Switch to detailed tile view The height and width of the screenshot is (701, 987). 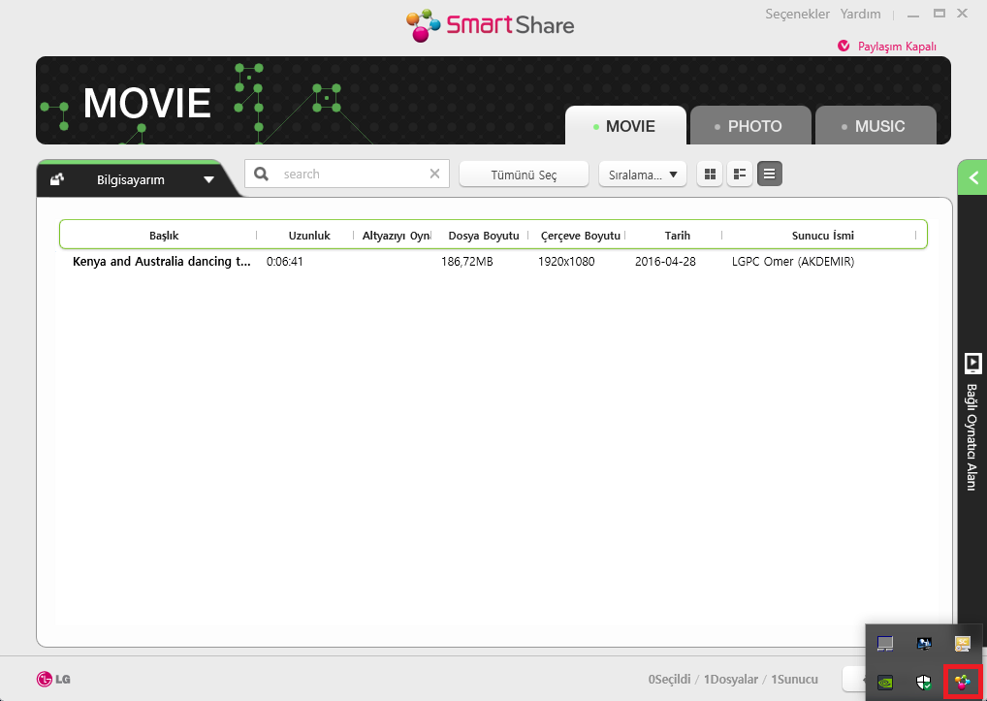pyautogui.click(x=740, y=175)
